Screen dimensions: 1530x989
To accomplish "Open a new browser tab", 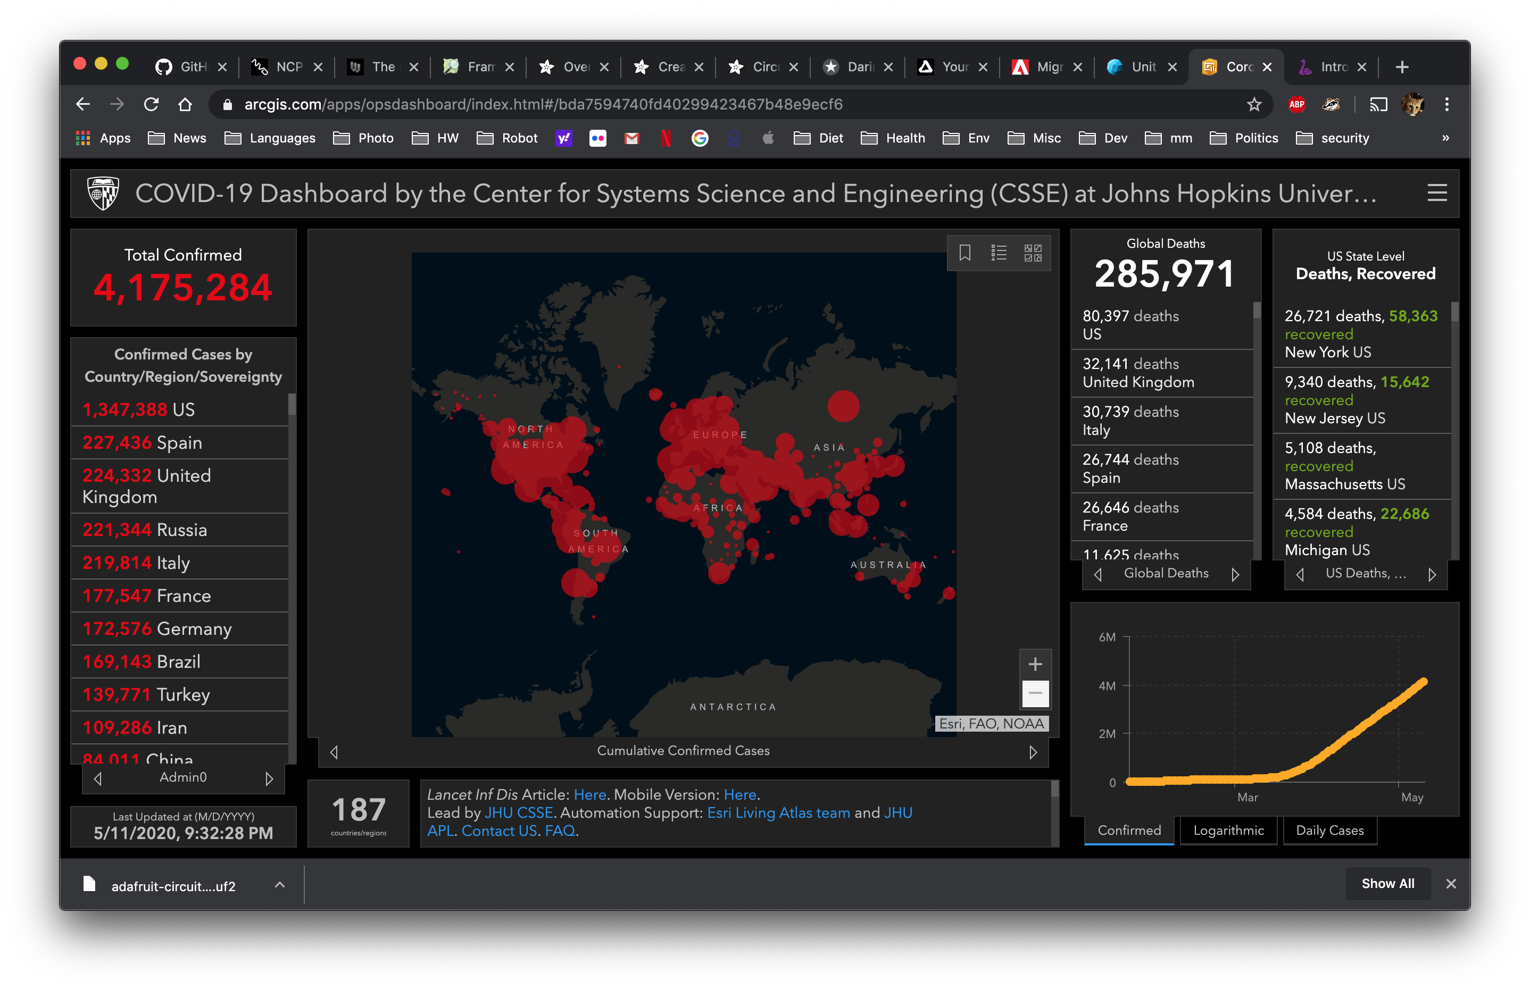I will tap(1401, 67).
